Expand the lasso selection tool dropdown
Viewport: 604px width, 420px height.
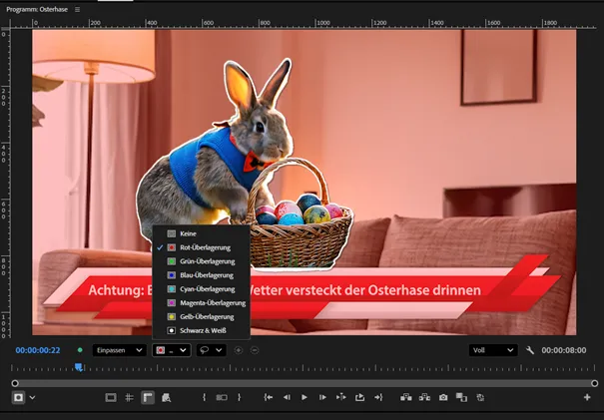pyautogui.click(x=210, y=350)
